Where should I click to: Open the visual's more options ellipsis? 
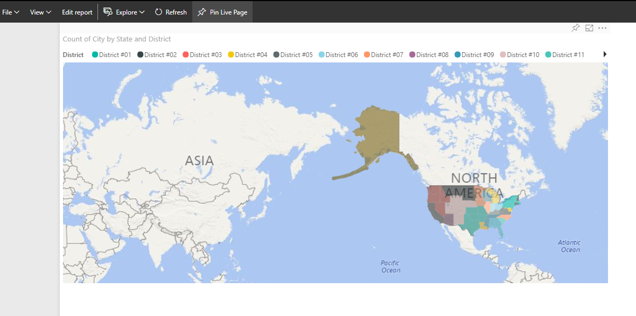[x=602, y=28]
